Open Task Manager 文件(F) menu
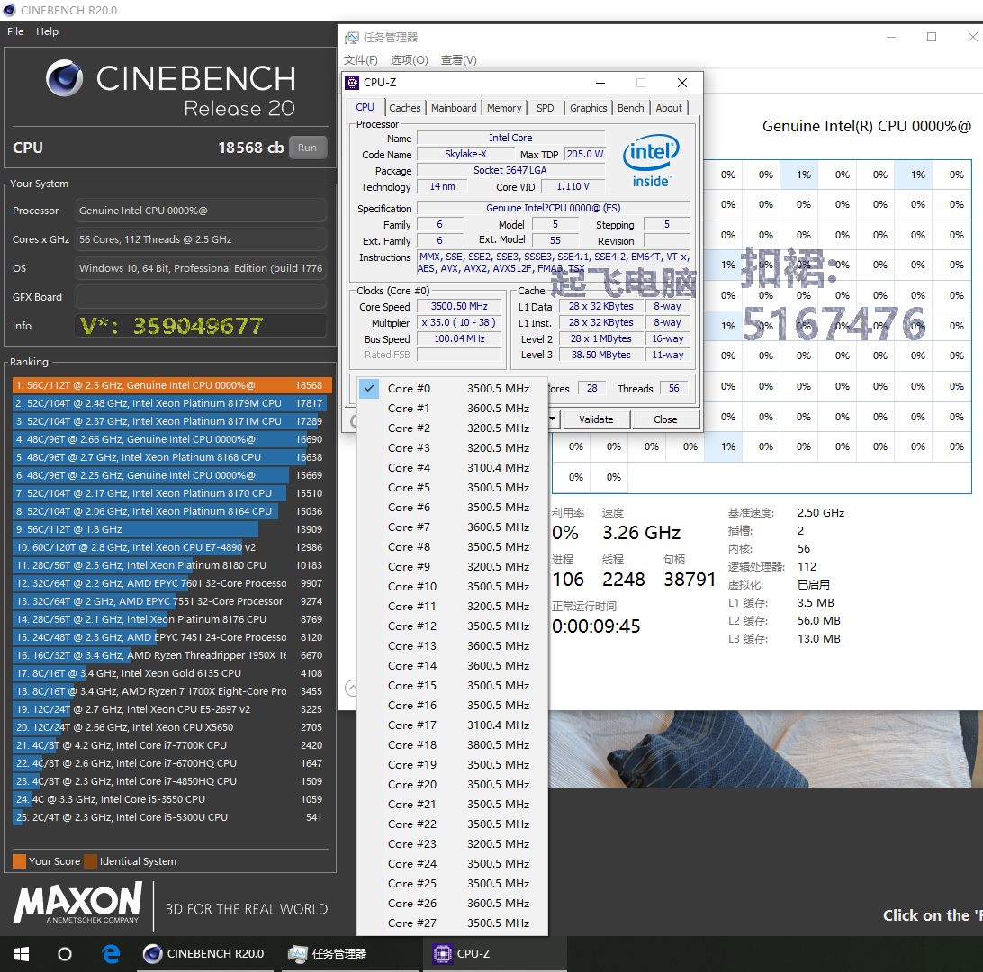 click(x=360, y=59)
